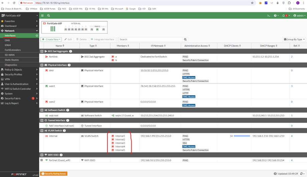Open the browser three-dot menu
The width and height of the screenshot is (307, 177).
tap(304, 3)
